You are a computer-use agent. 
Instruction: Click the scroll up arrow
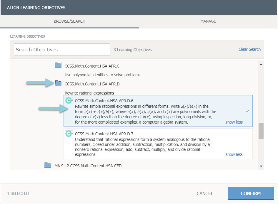(x=261, y=64)
